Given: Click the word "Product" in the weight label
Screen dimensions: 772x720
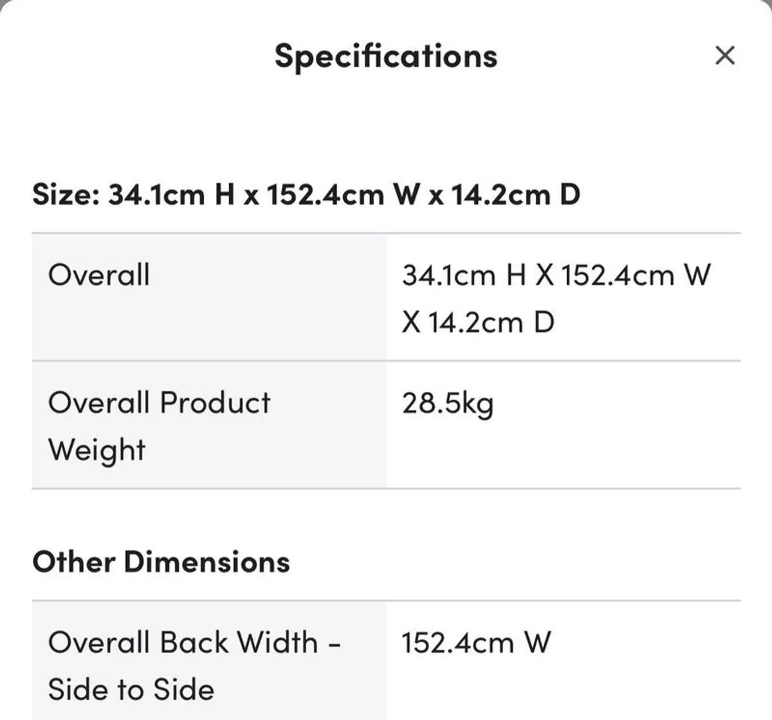Looking at the screenshot, I should 215,403.
